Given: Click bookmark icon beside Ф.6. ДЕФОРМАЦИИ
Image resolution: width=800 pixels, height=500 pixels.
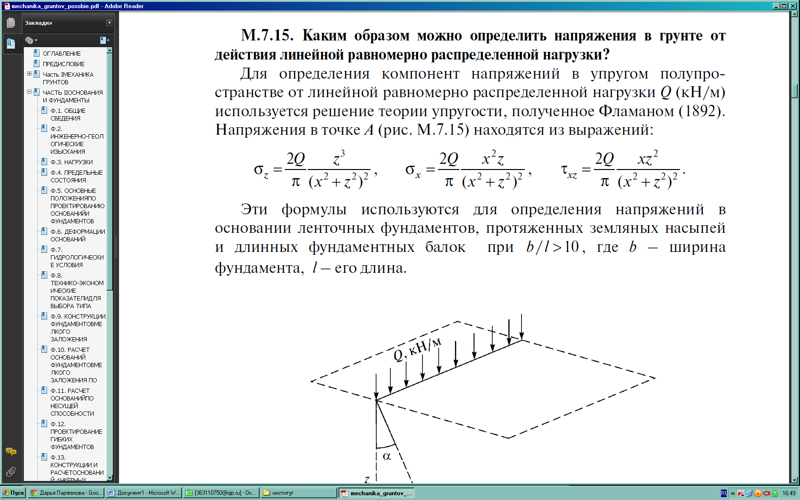Looking at the screenshot, I should (x=44, y=231).
